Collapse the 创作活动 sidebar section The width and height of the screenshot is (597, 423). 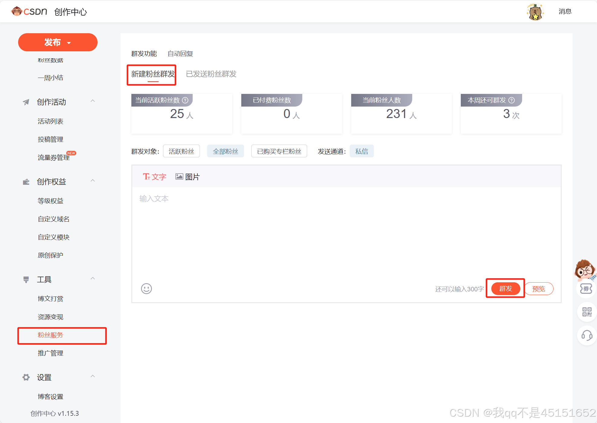[x=93, y=101]
